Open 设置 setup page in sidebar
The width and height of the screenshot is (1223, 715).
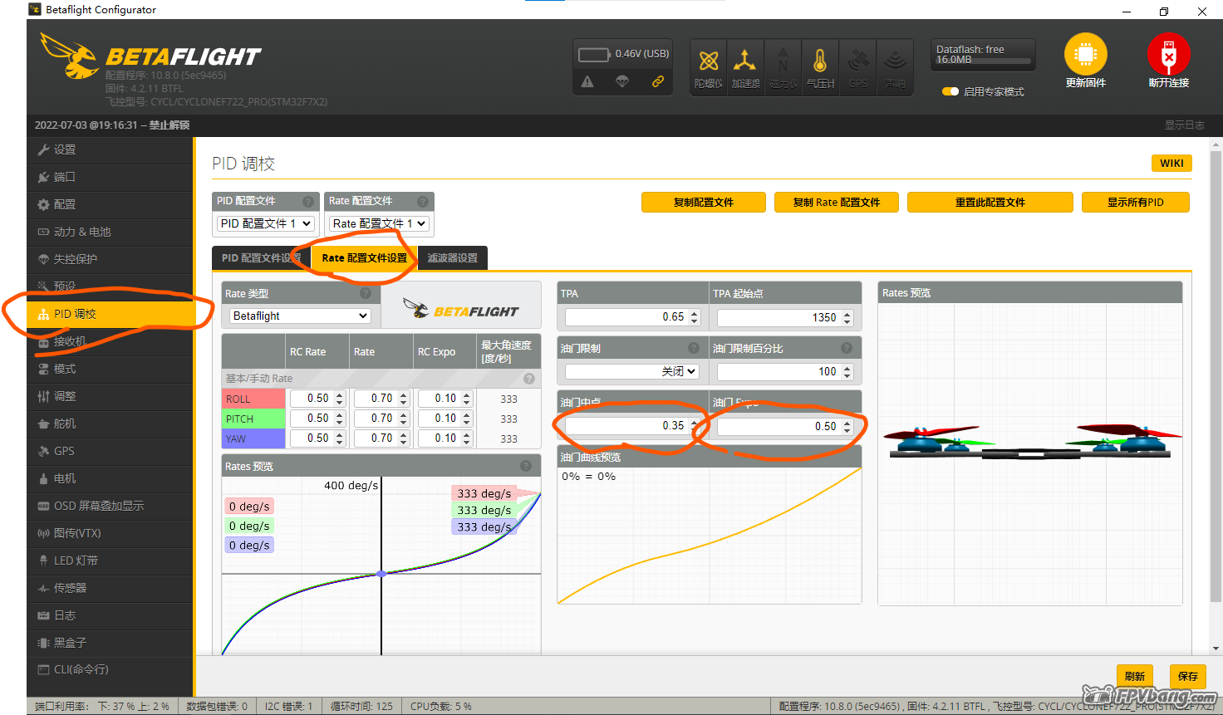click(x=111, y=149)
